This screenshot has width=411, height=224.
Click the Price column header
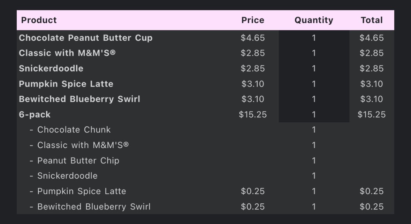click(x=253, y=20)
